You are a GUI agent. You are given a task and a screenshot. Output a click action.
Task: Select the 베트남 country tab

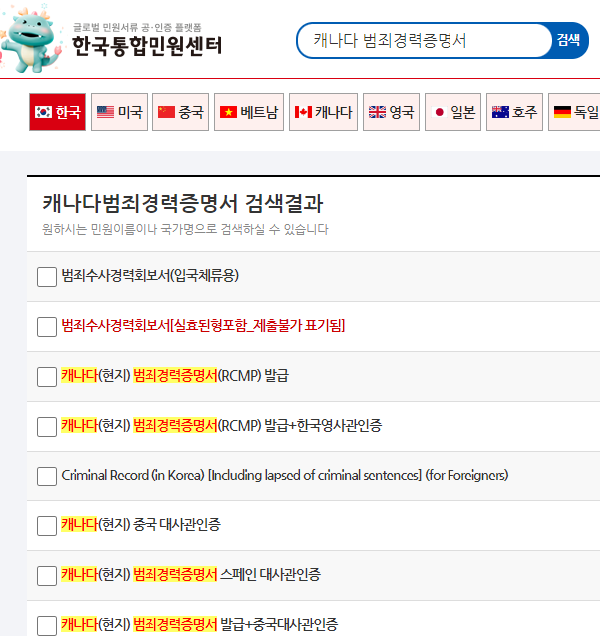pyautogui.click(x=249, y=112)
